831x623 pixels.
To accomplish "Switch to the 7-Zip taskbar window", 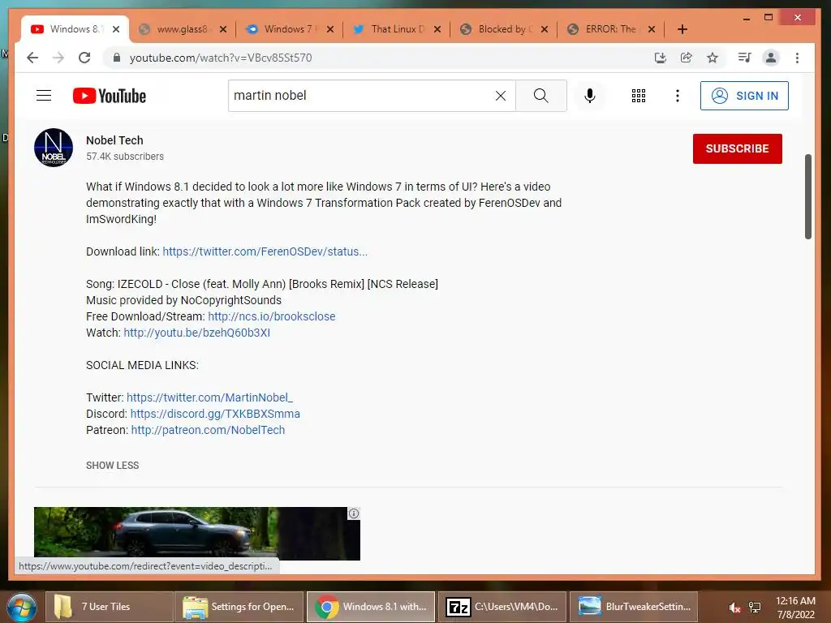I will pos(502,607).
